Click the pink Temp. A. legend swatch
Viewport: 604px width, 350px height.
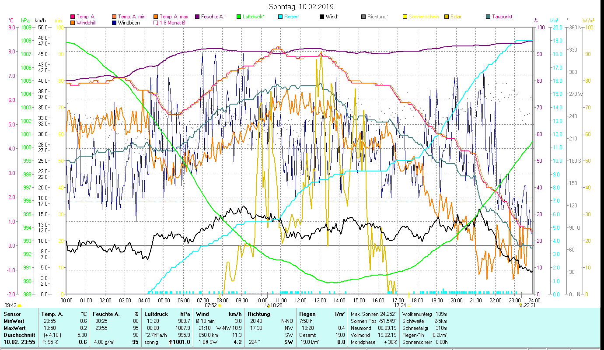click(73, 17)
